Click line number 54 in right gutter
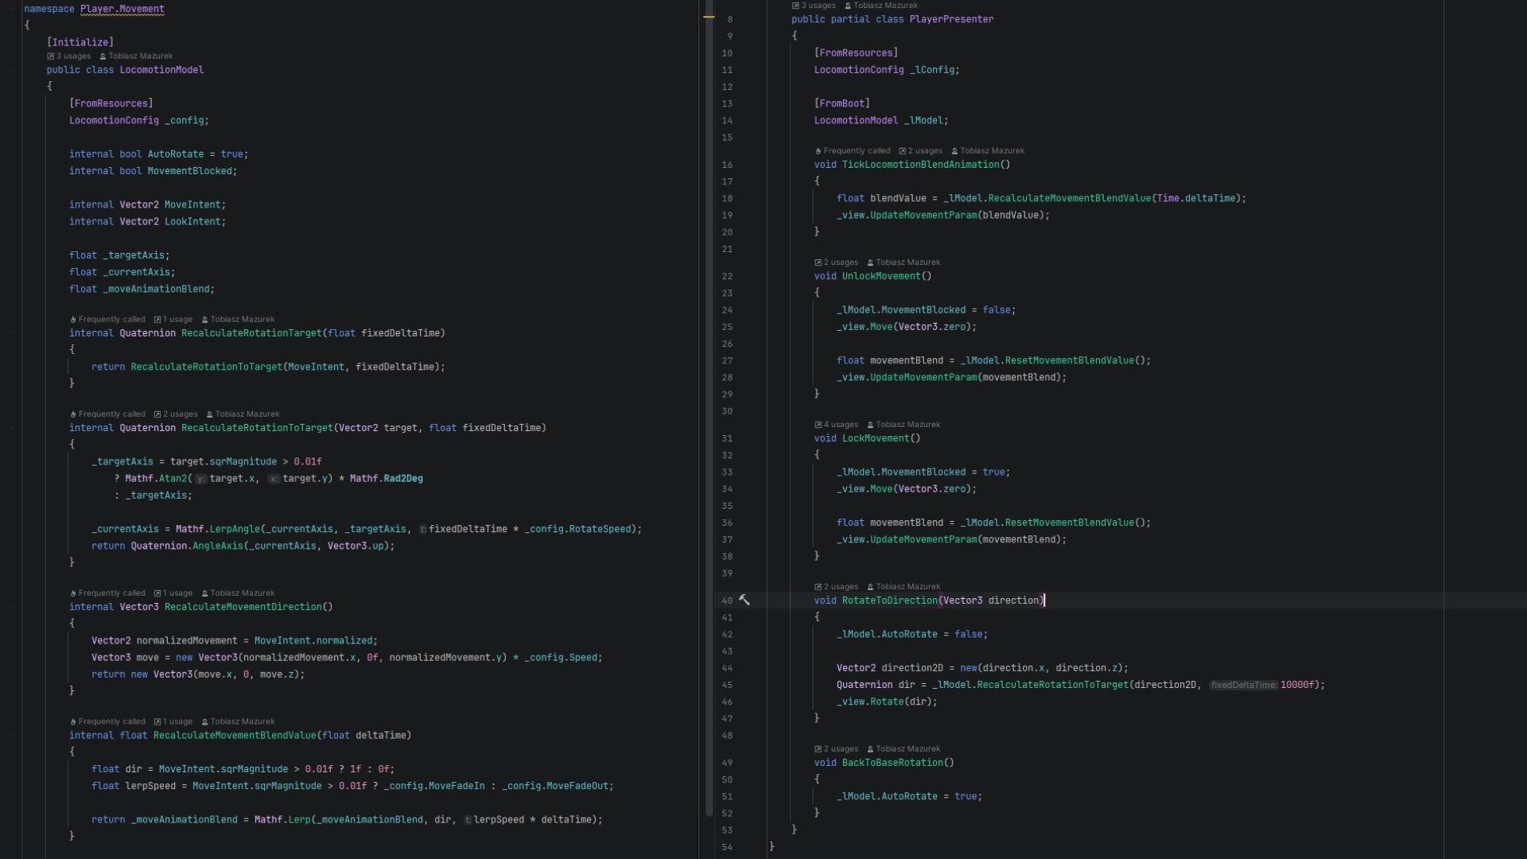Screen dimensions: 1527x859 pos(727,847)
